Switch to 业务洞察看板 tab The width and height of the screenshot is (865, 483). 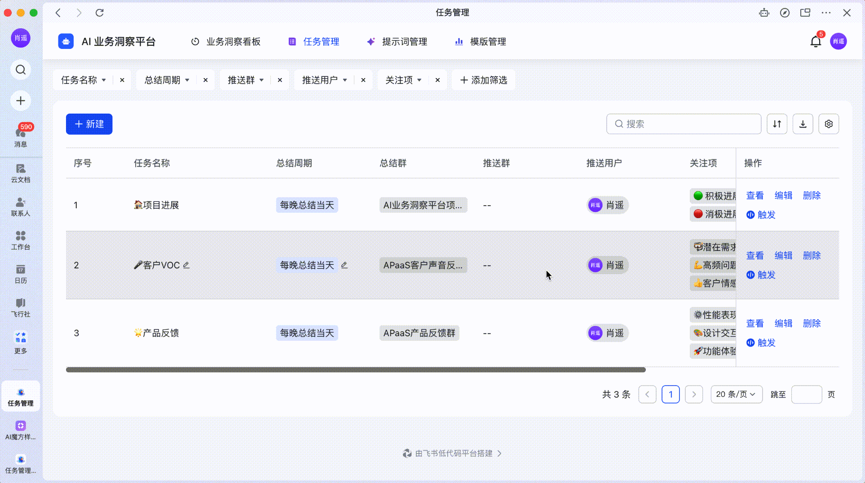coord(226,42)
